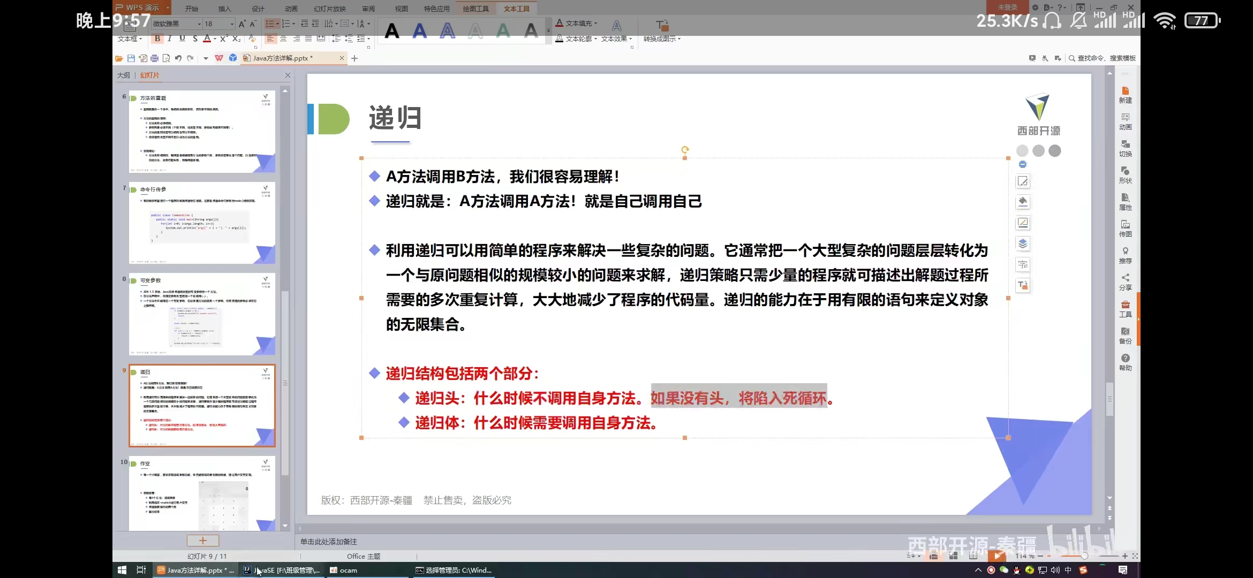Image resolution: width=1253 pixels, height=578 pixels.
Task: Toggle Bold formatting button
Action: [x=157, y=39]
